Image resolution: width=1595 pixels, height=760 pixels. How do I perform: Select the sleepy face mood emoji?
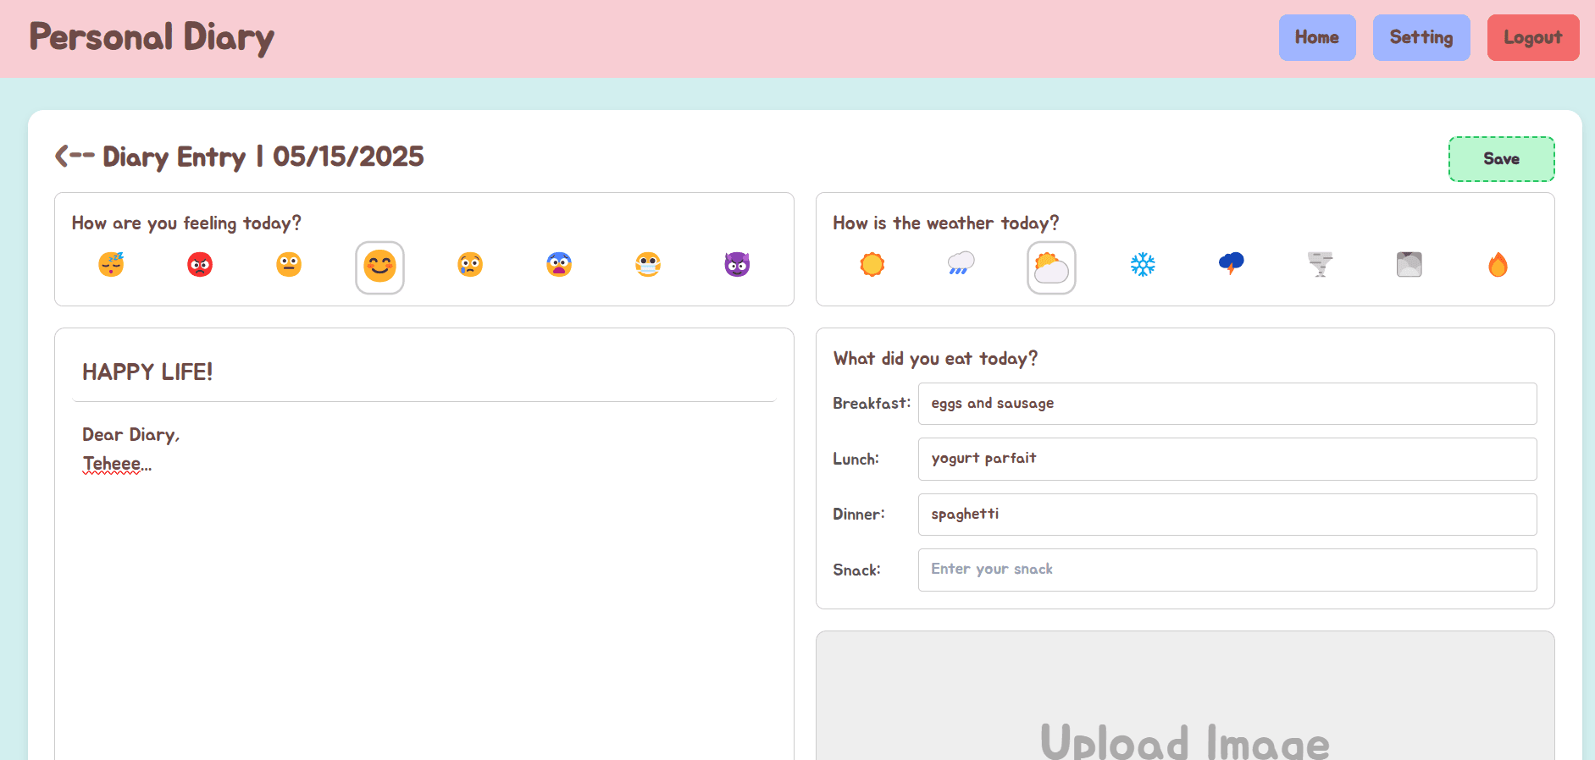pyautogui.click(x=111, y=265)
